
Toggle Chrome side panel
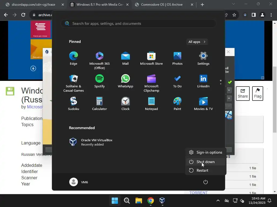pyautogui.click(x=254, y=15)
